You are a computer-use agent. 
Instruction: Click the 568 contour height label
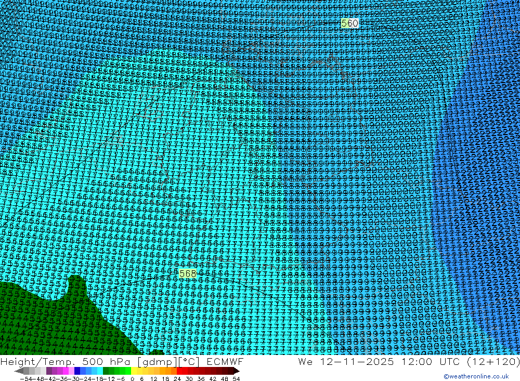[188, 273]
